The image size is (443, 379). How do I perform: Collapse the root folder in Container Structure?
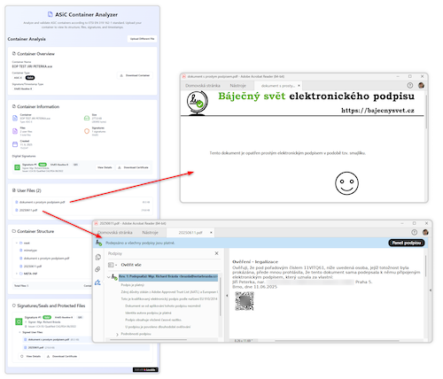(17, 243)
